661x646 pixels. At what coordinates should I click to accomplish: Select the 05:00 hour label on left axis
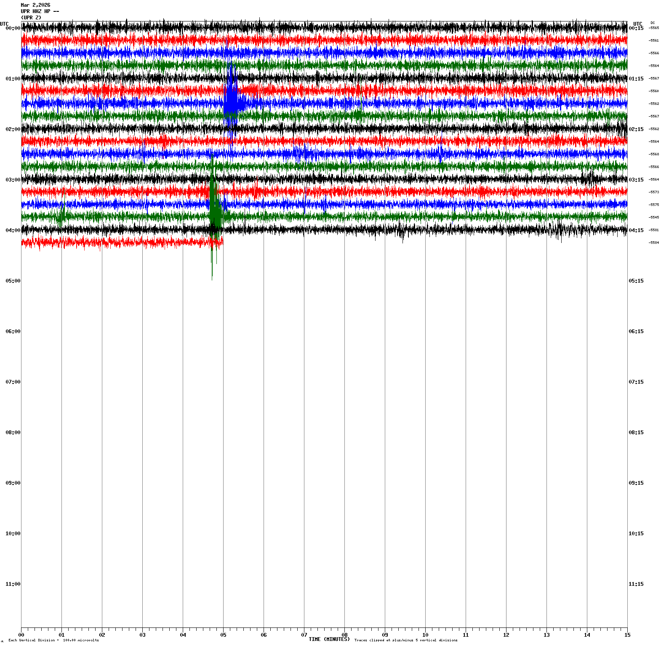pyautogui.click(x=13, y=281)
